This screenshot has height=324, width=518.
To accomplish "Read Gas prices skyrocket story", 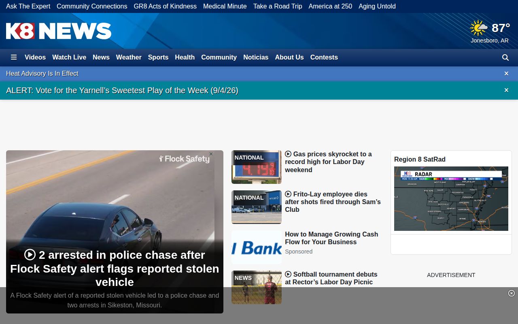I will pyautogui.click(x=328, y=162).
